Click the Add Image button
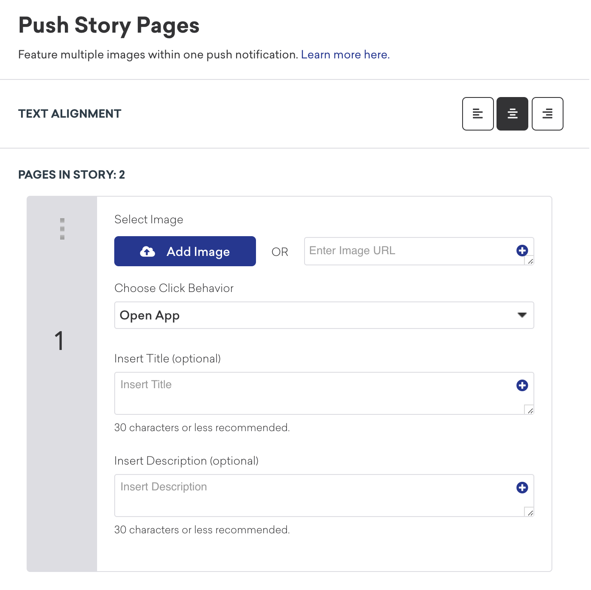Image resolution: width=591 pixels, height=590 pixels. tap(185, 251)
